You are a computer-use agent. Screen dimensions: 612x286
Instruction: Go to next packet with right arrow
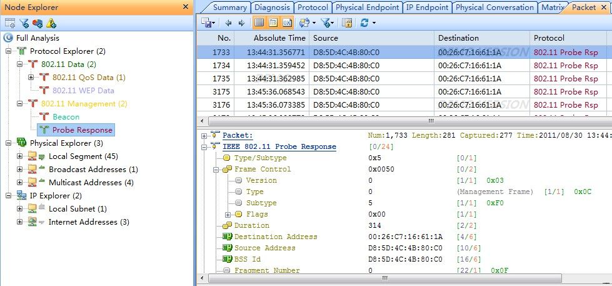click(x=241, y=23)
